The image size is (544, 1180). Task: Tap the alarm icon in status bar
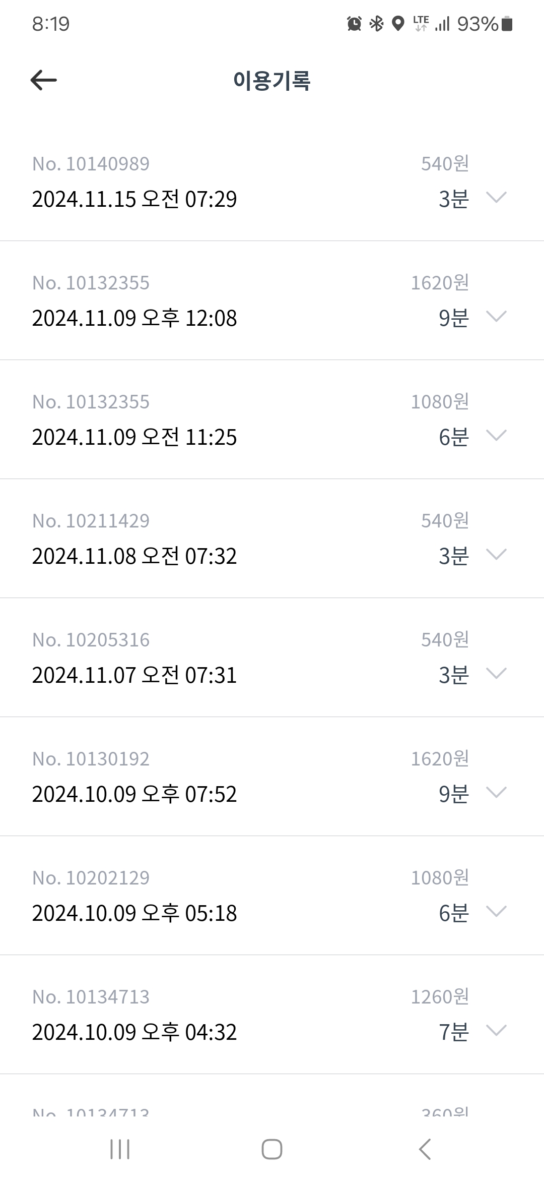(x=354, y=24)
